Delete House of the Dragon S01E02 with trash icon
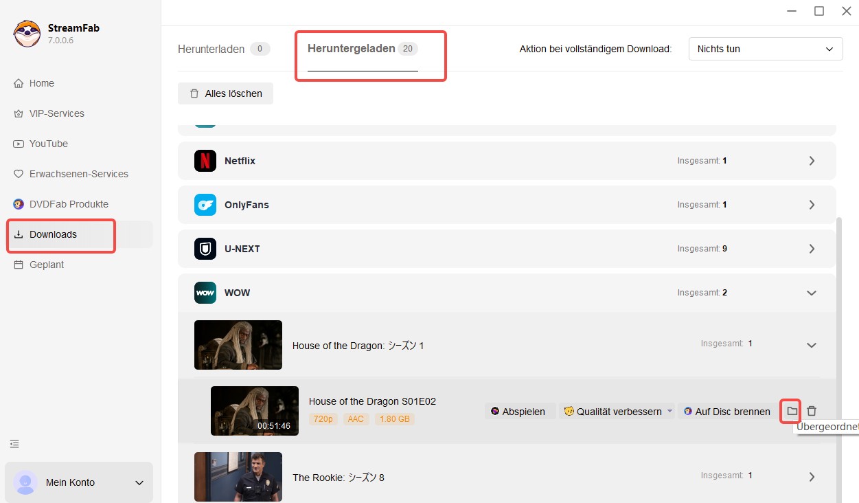The image size is (859, 503). [812, 411]
